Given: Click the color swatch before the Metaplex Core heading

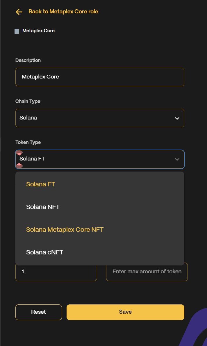Looking at the screenshot, I should point(17,31).
